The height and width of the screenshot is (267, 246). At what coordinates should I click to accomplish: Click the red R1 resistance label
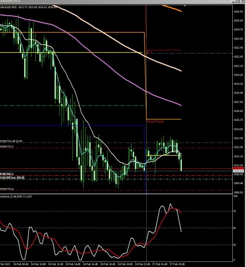click(x=149, y=52)
